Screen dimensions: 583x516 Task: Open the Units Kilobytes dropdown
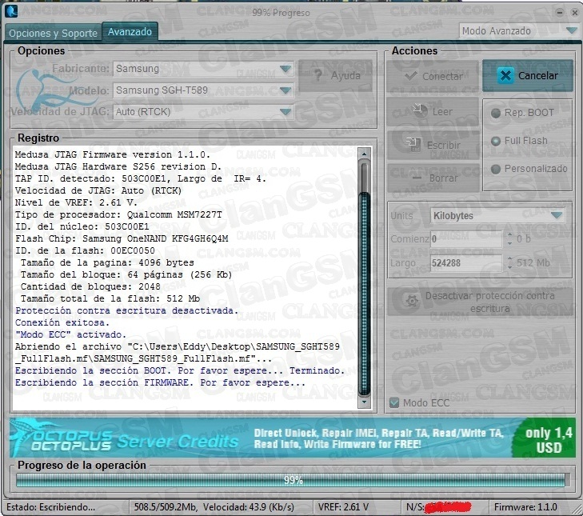(497, 216)
